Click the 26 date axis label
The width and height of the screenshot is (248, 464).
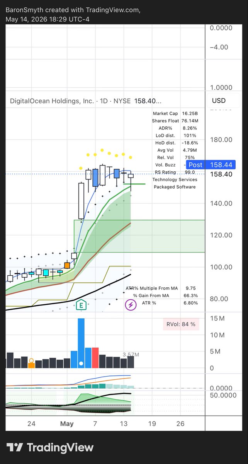point(180,424)
